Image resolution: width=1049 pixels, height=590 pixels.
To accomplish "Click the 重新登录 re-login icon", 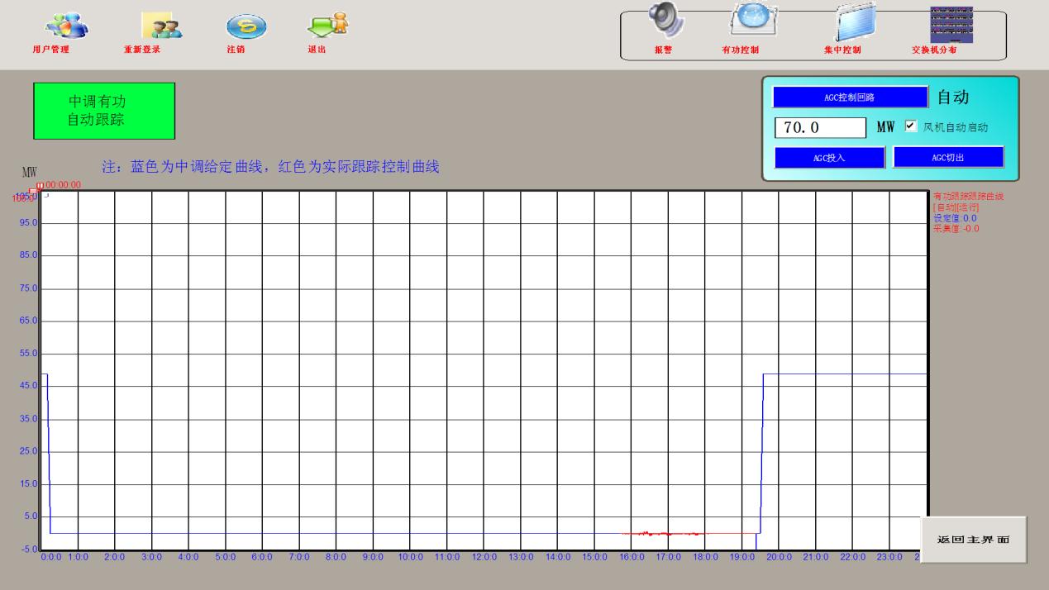I will pos(161,27).
